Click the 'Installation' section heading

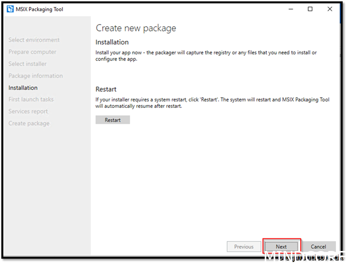[112, 42]
